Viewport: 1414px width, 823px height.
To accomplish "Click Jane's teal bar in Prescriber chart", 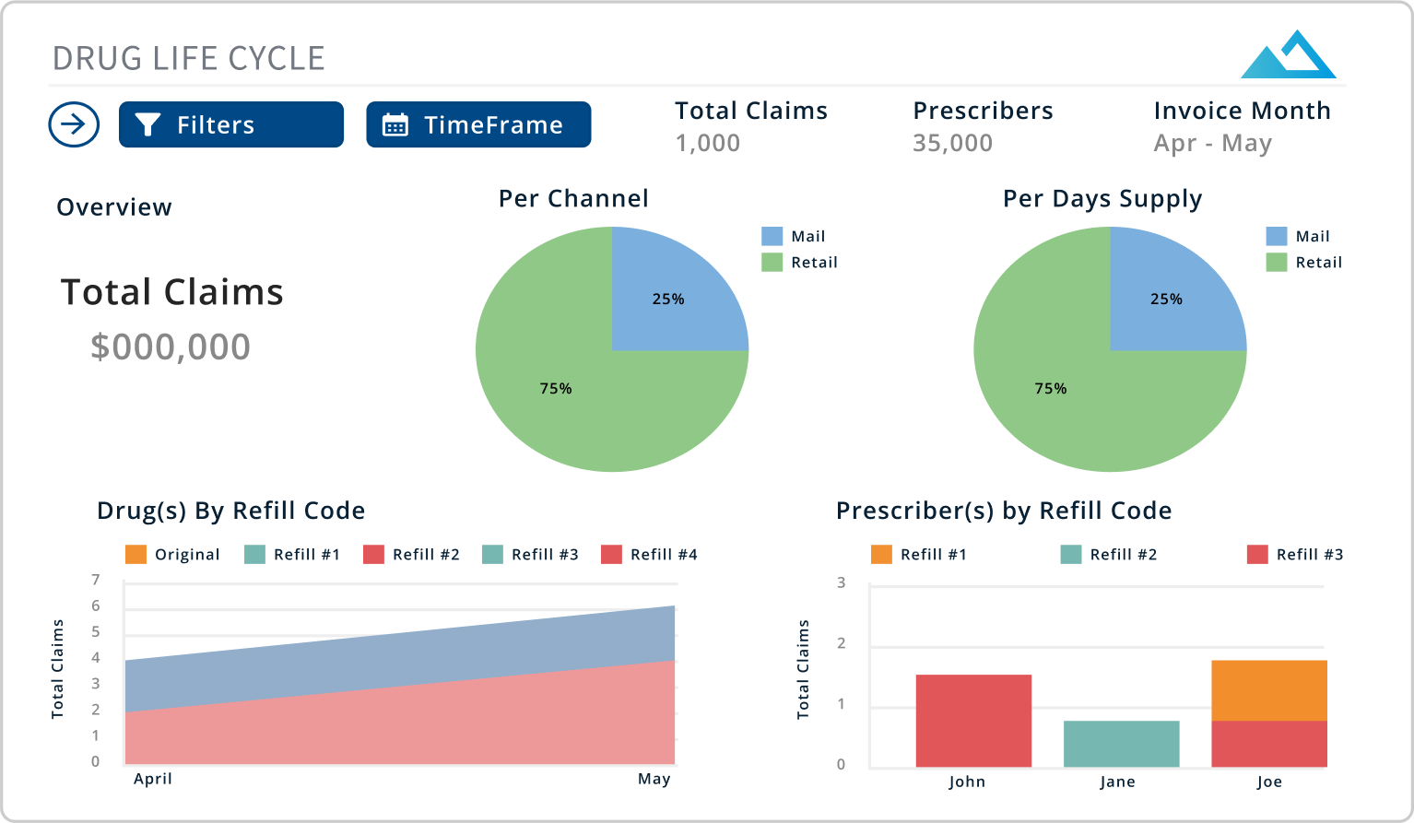I will coord(1121,744).
